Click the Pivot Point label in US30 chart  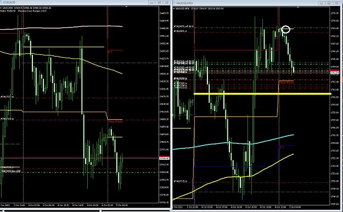(115, 121)
